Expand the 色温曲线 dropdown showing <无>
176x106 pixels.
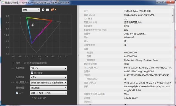point(48,77)
